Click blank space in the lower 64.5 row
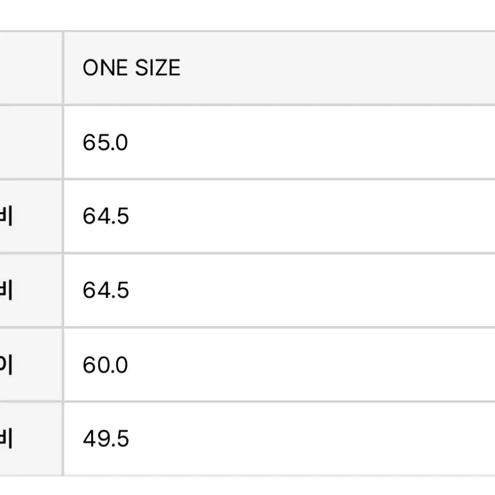Image resolution: width=495 pixels, height=495 pixels. (x=316, y=290)
